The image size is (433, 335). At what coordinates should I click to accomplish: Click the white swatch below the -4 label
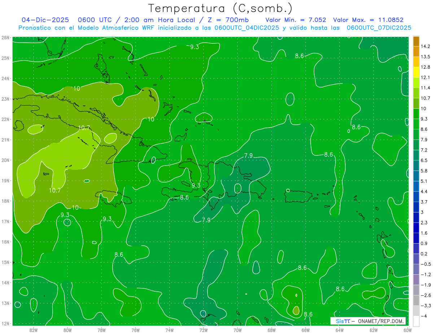pyautogui.click(x=416, y=321)
